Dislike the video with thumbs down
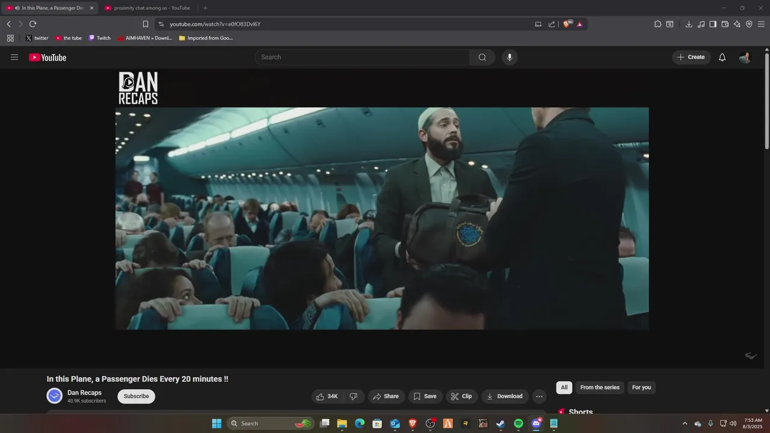Viewport: 770px width, 433px height. coord(354,396)
